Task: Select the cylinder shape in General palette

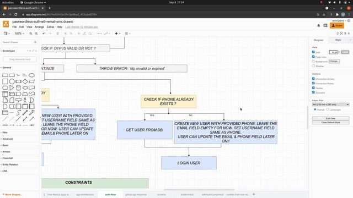Action: click(18, 87)
